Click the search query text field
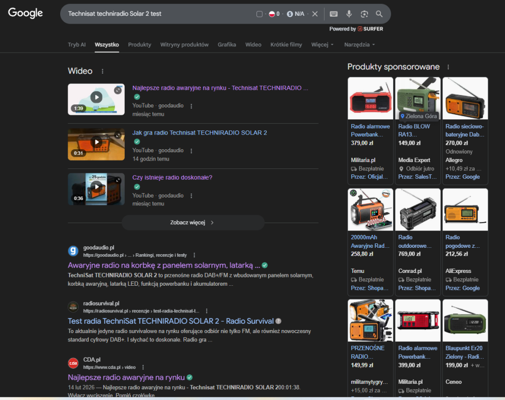Image resolution: width=505 pixels, height=400 pixels. [x=158, y=14]
